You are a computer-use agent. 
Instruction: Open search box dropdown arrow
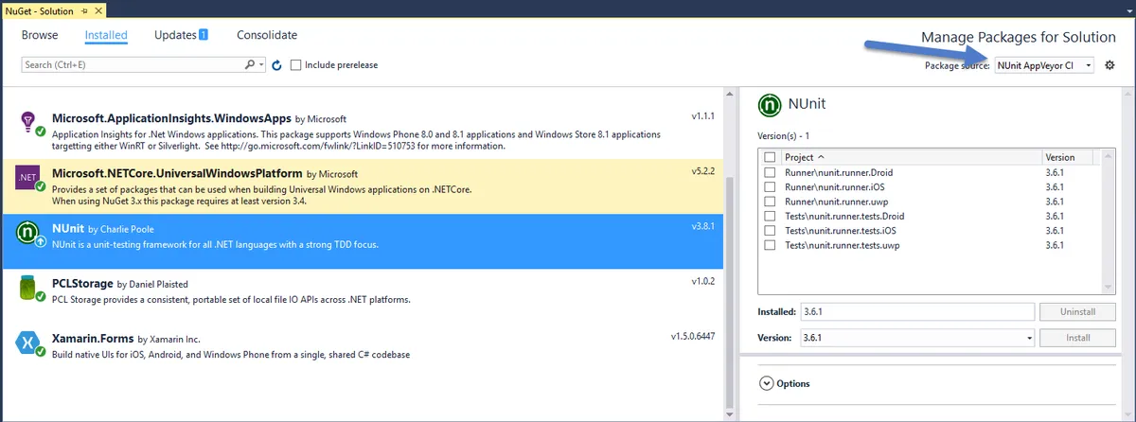click(x=261, y=65)
